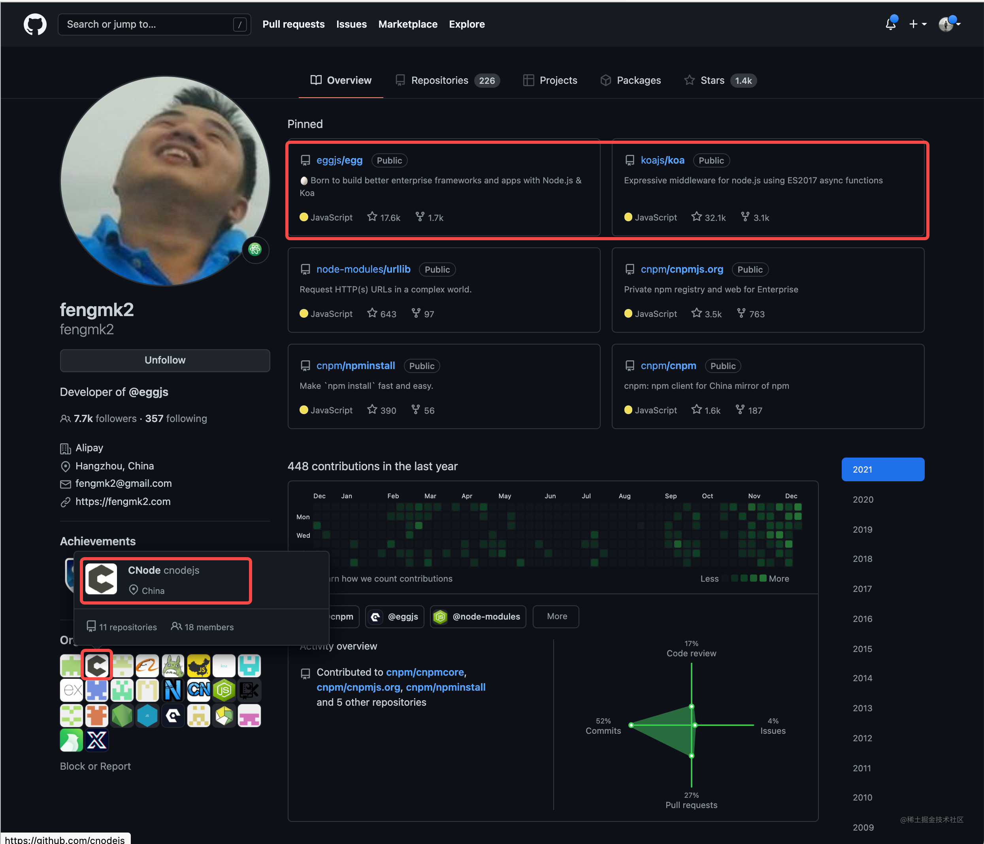Image resolution: width=984 pixels, height=844 pixels.
Task: View stargazers of koajs/koa (32.1k star icon)
Action: click(x=709, y=217)
